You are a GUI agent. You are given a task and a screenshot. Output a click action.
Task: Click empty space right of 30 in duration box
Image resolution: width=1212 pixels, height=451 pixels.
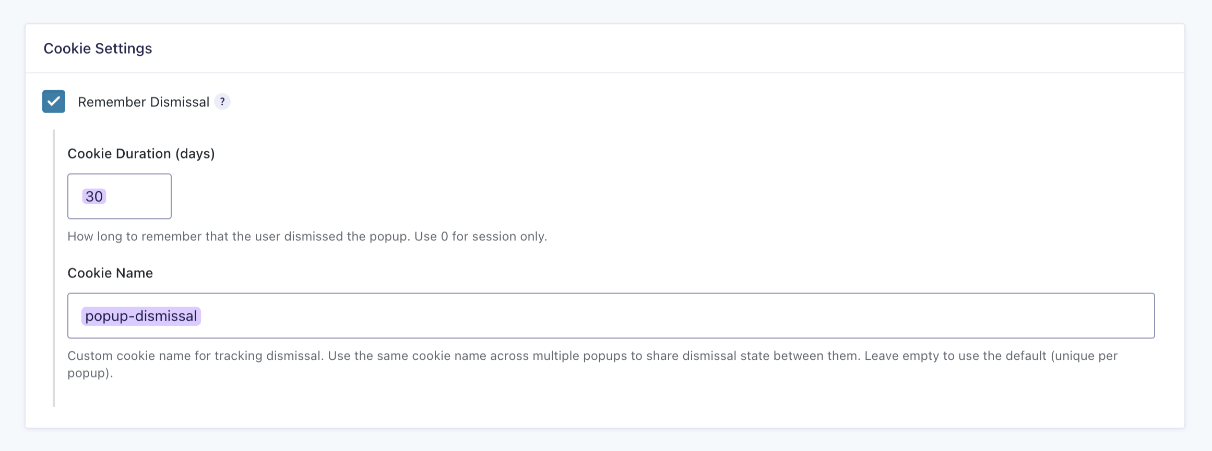(x=141, y=197)
